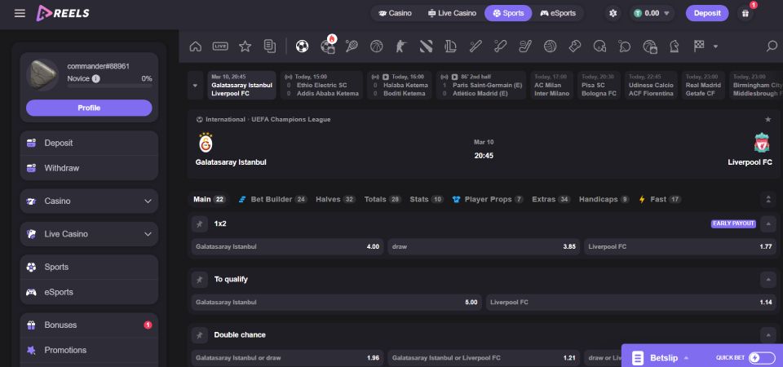
Task: Expand the Casino sidebar section
Action: coord(89,201)
